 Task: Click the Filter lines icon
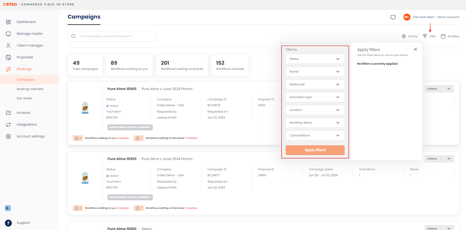click(x=425, y=36)
